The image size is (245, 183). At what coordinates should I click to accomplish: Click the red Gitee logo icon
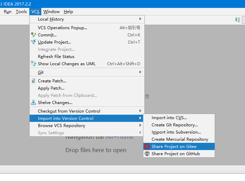[147, 146]
